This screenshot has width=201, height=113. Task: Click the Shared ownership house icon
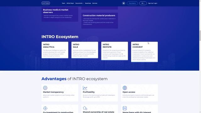tap(85, 108)
